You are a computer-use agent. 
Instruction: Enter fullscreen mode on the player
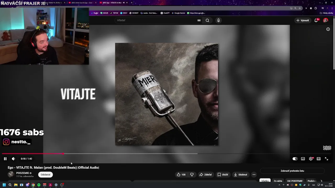point(326,159)
